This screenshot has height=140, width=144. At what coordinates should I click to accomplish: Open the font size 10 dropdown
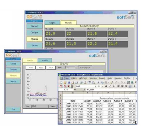pos(102,86)
